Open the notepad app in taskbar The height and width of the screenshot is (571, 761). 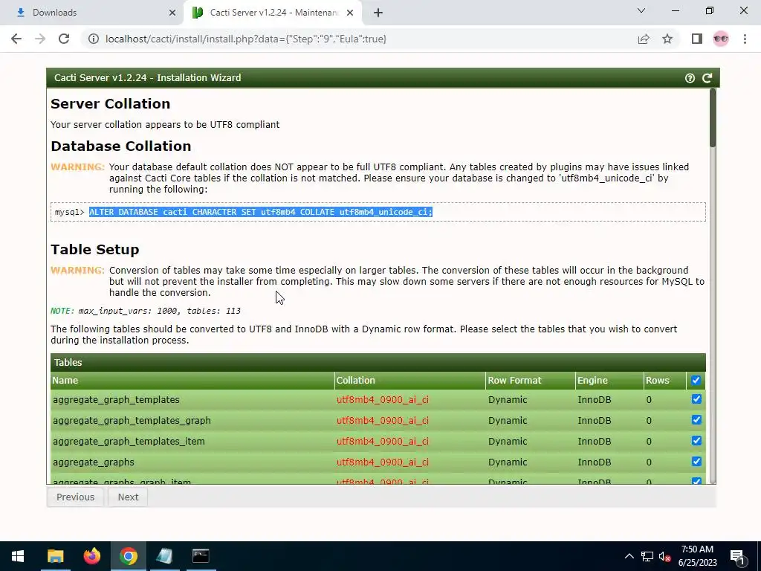[164, 556]
